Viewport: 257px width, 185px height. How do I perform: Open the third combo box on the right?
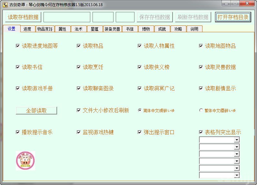point(237,154)
